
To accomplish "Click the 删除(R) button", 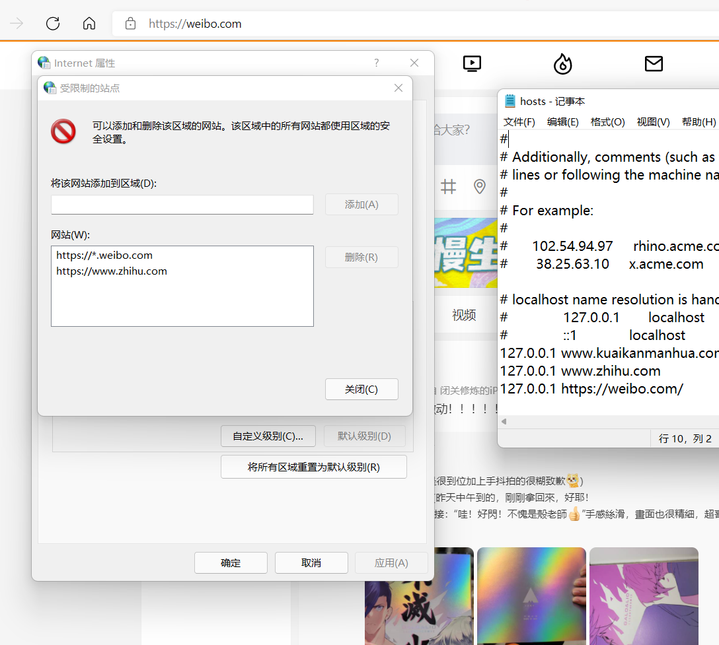I will [x=361, y=257].
